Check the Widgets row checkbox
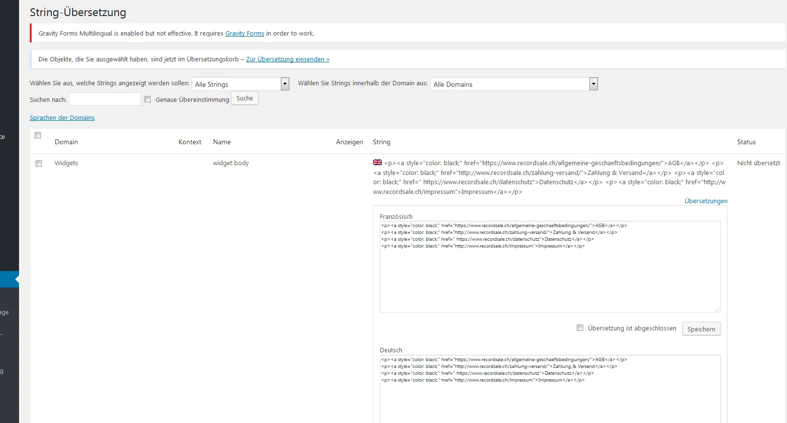Image resolution: width=787 pixels, height=423 pixels. point(39,164)
